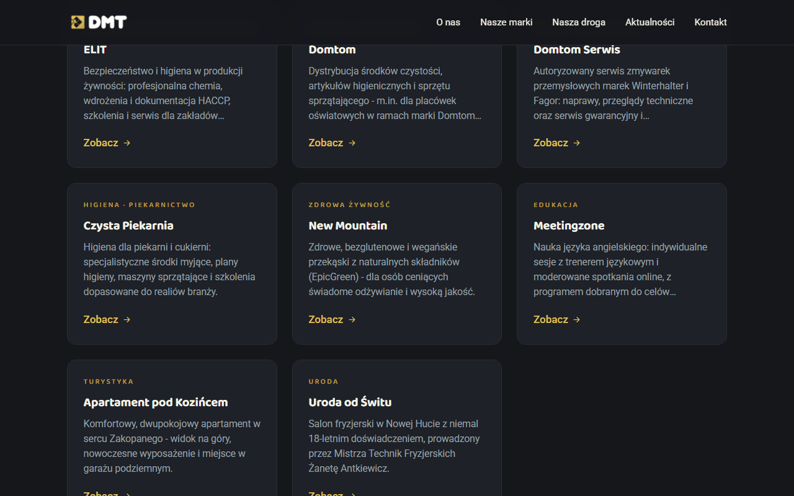Follow the Zobacz link under New Mountain
Viewport: 794px width, 496px height.
coord(326,319)
